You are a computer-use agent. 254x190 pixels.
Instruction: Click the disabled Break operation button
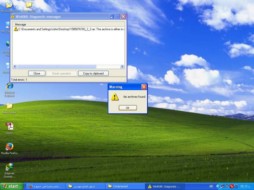(61, 73)
